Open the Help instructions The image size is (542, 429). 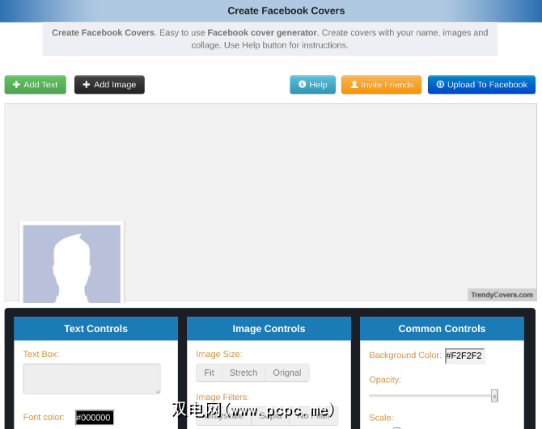312,85
